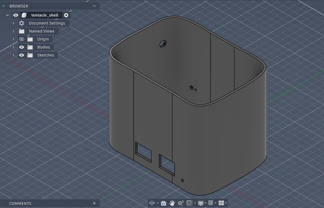Screen dimensions: 324x208
Task: Select the right rectangular cutout on shell
Action: pos(167,165)
